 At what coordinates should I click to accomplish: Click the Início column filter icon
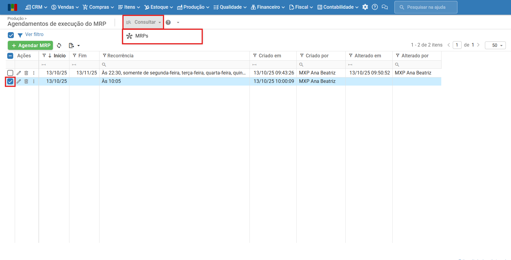[44, 56]
